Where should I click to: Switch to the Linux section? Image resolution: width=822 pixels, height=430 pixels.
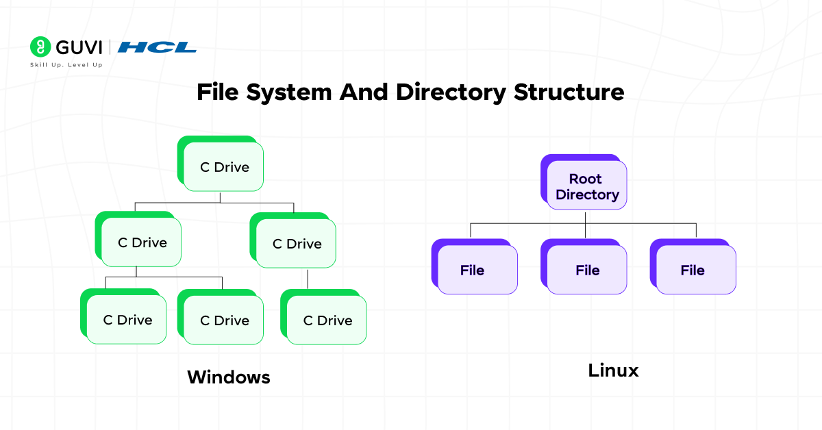(613, 370)
